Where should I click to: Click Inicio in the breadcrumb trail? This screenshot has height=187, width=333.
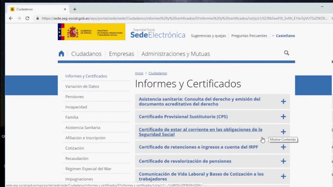pyautogui.click(x=139, y=73)
